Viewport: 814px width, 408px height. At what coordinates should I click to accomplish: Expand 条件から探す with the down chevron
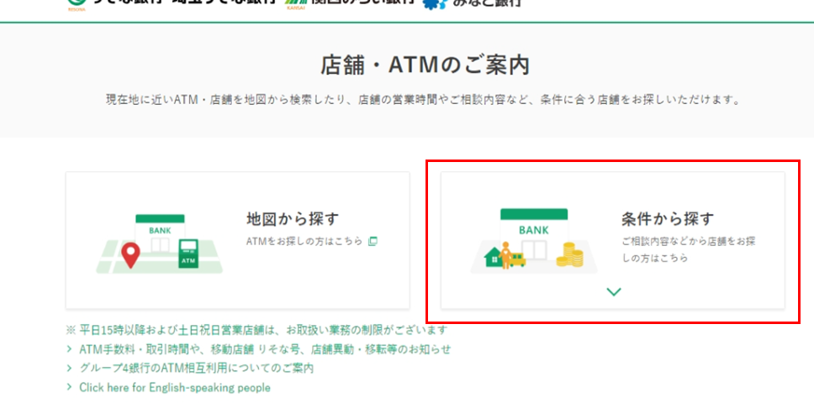[x=614, y=291]
